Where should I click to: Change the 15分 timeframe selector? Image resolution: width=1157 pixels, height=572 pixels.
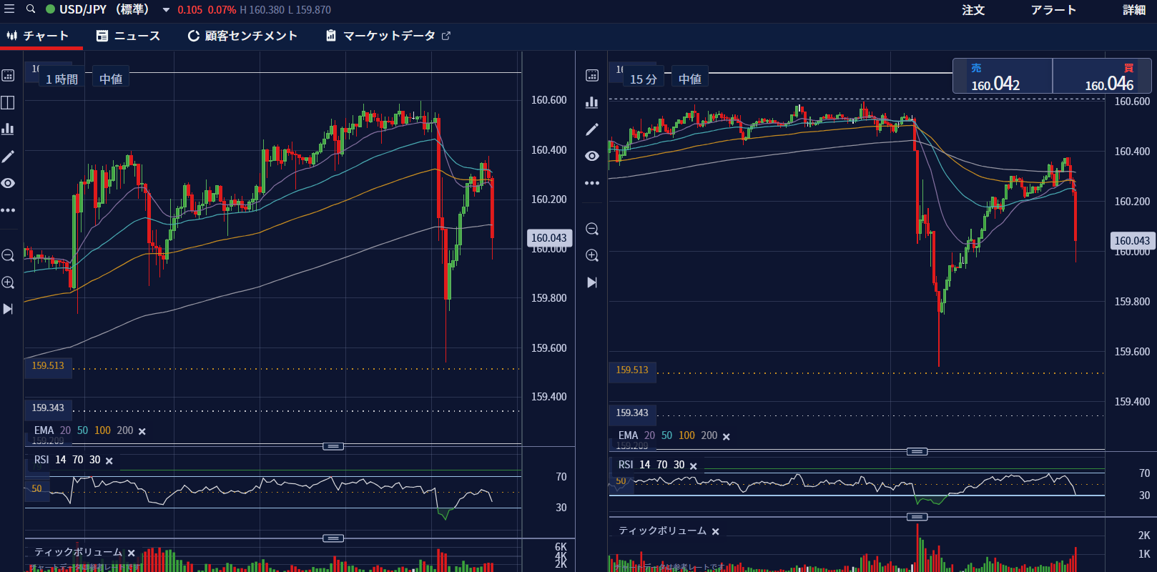point(643,79)
